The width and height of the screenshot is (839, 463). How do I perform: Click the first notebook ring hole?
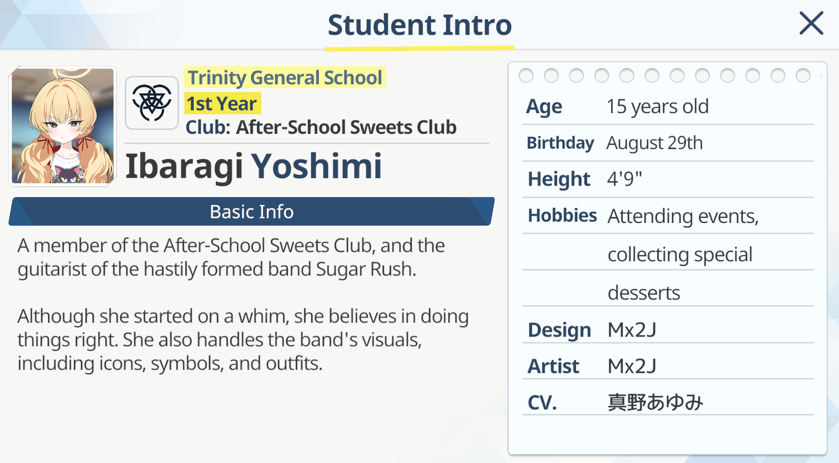coord(526,75)
